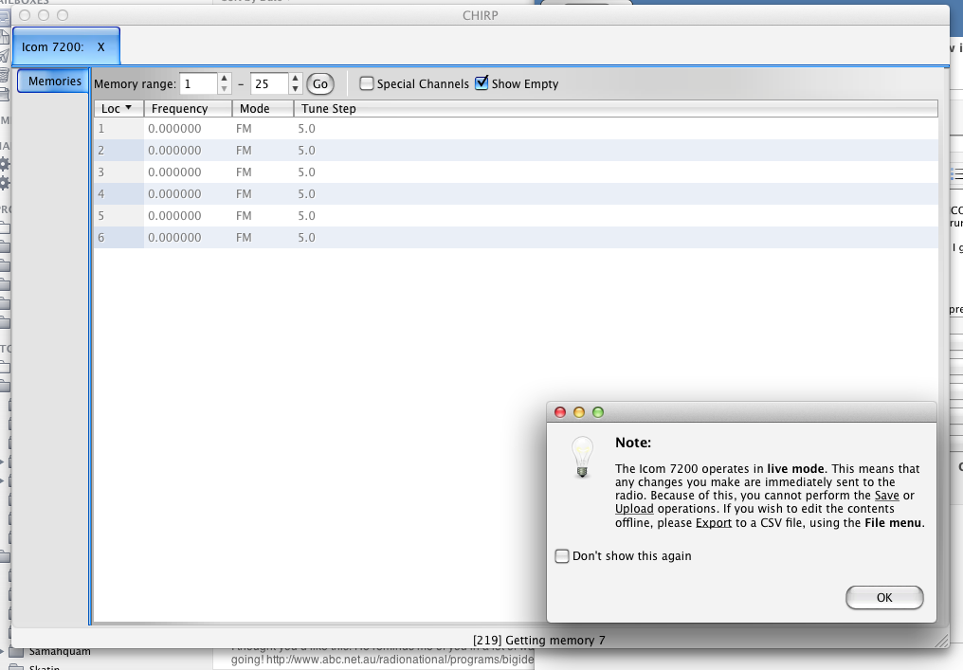The height and width of the screenshot is (670, 963).
Task: Enable the Special Channels checkbox
Action: (x=366, y=83)
